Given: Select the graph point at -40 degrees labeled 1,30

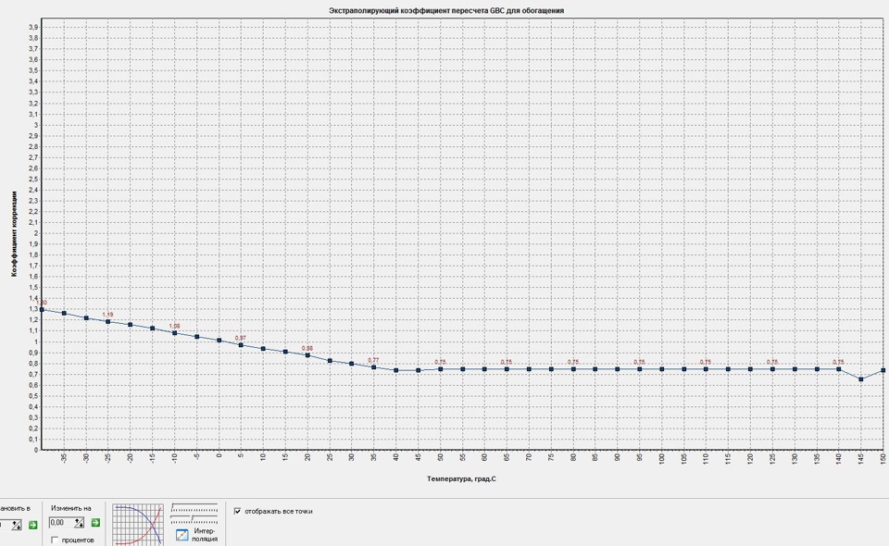Looking at the screenshot, I should coord(42,310).
